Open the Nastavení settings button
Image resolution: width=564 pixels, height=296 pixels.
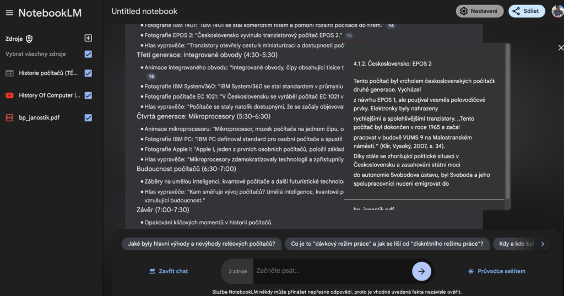[x=480, y=11]
